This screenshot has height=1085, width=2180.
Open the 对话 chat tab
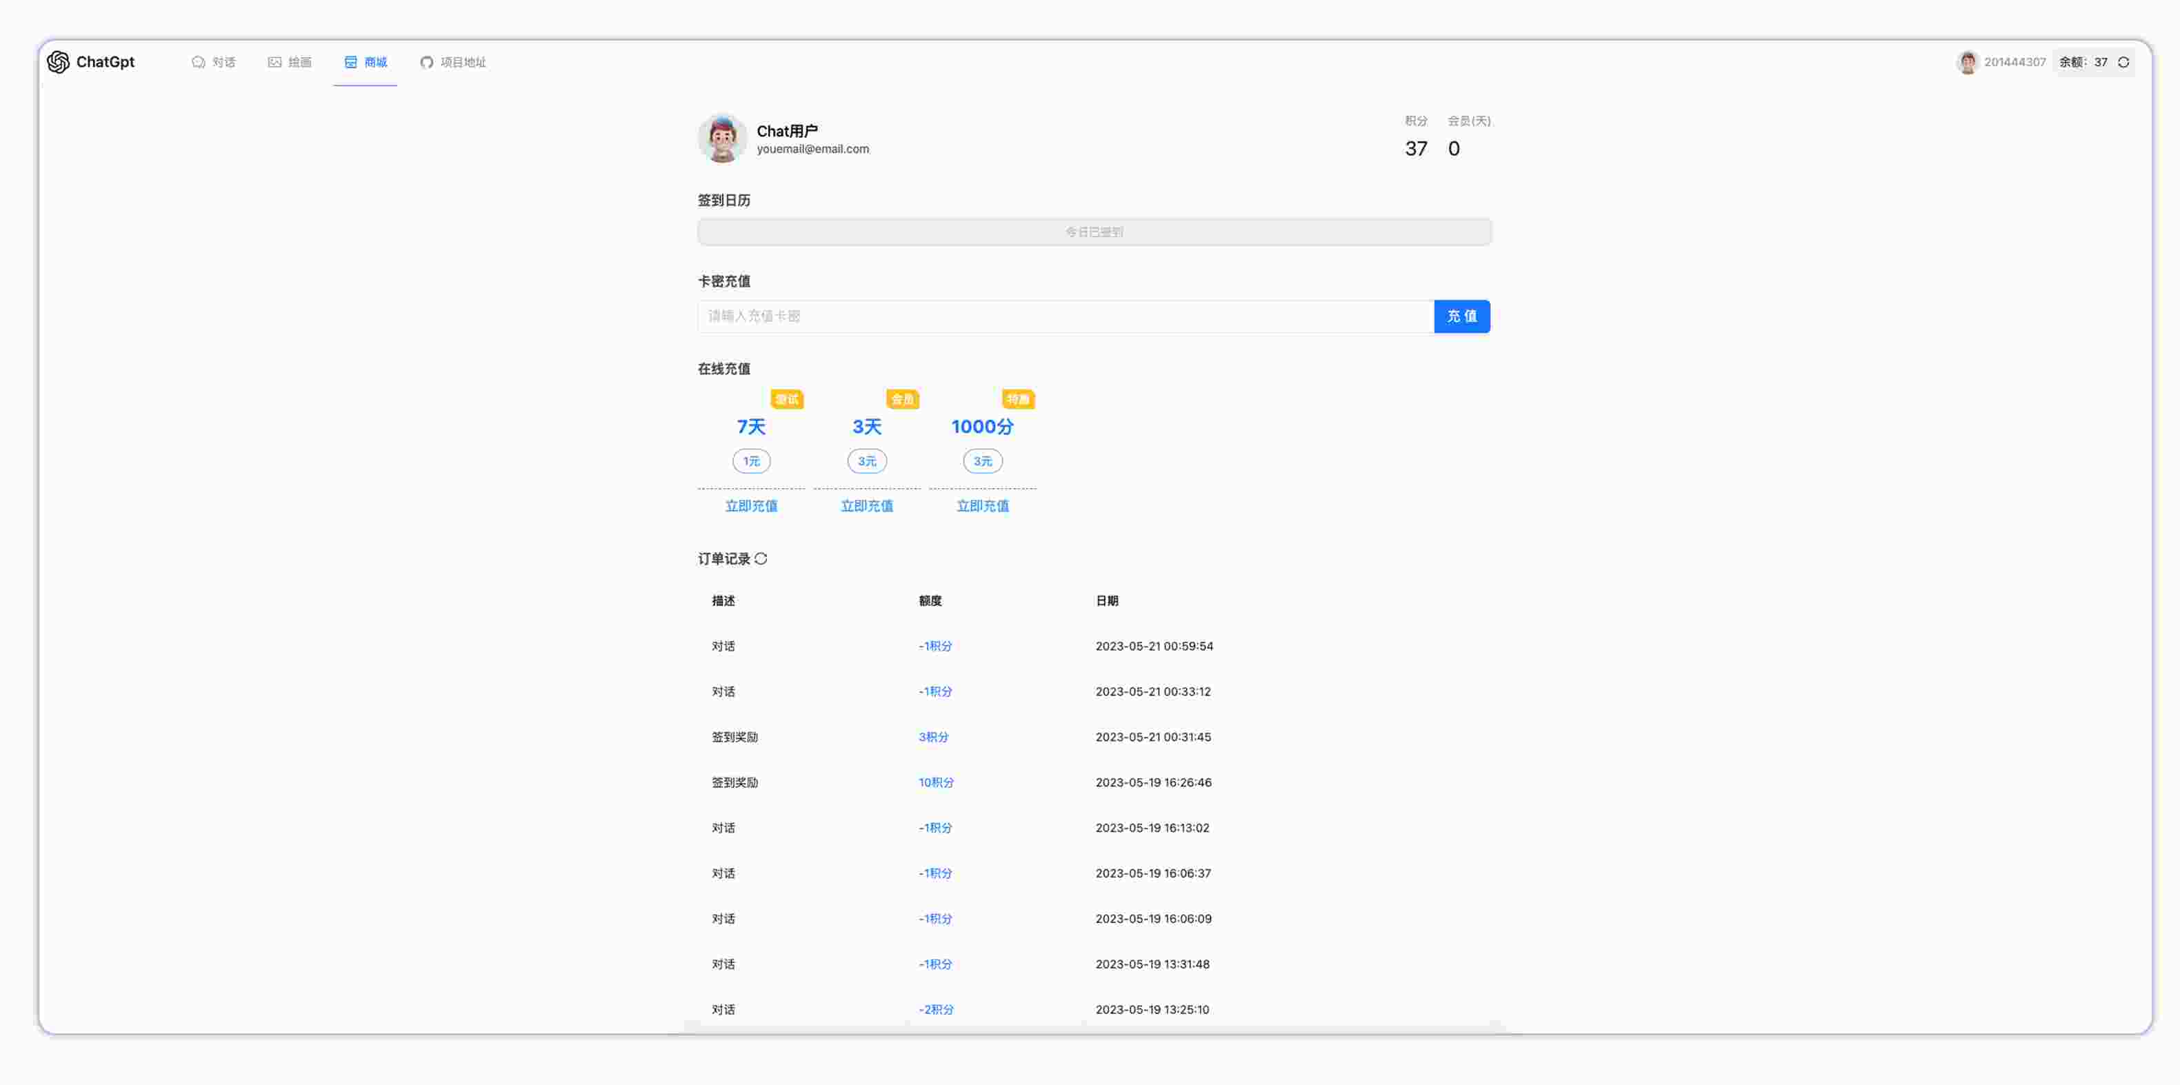click(213, 62)
